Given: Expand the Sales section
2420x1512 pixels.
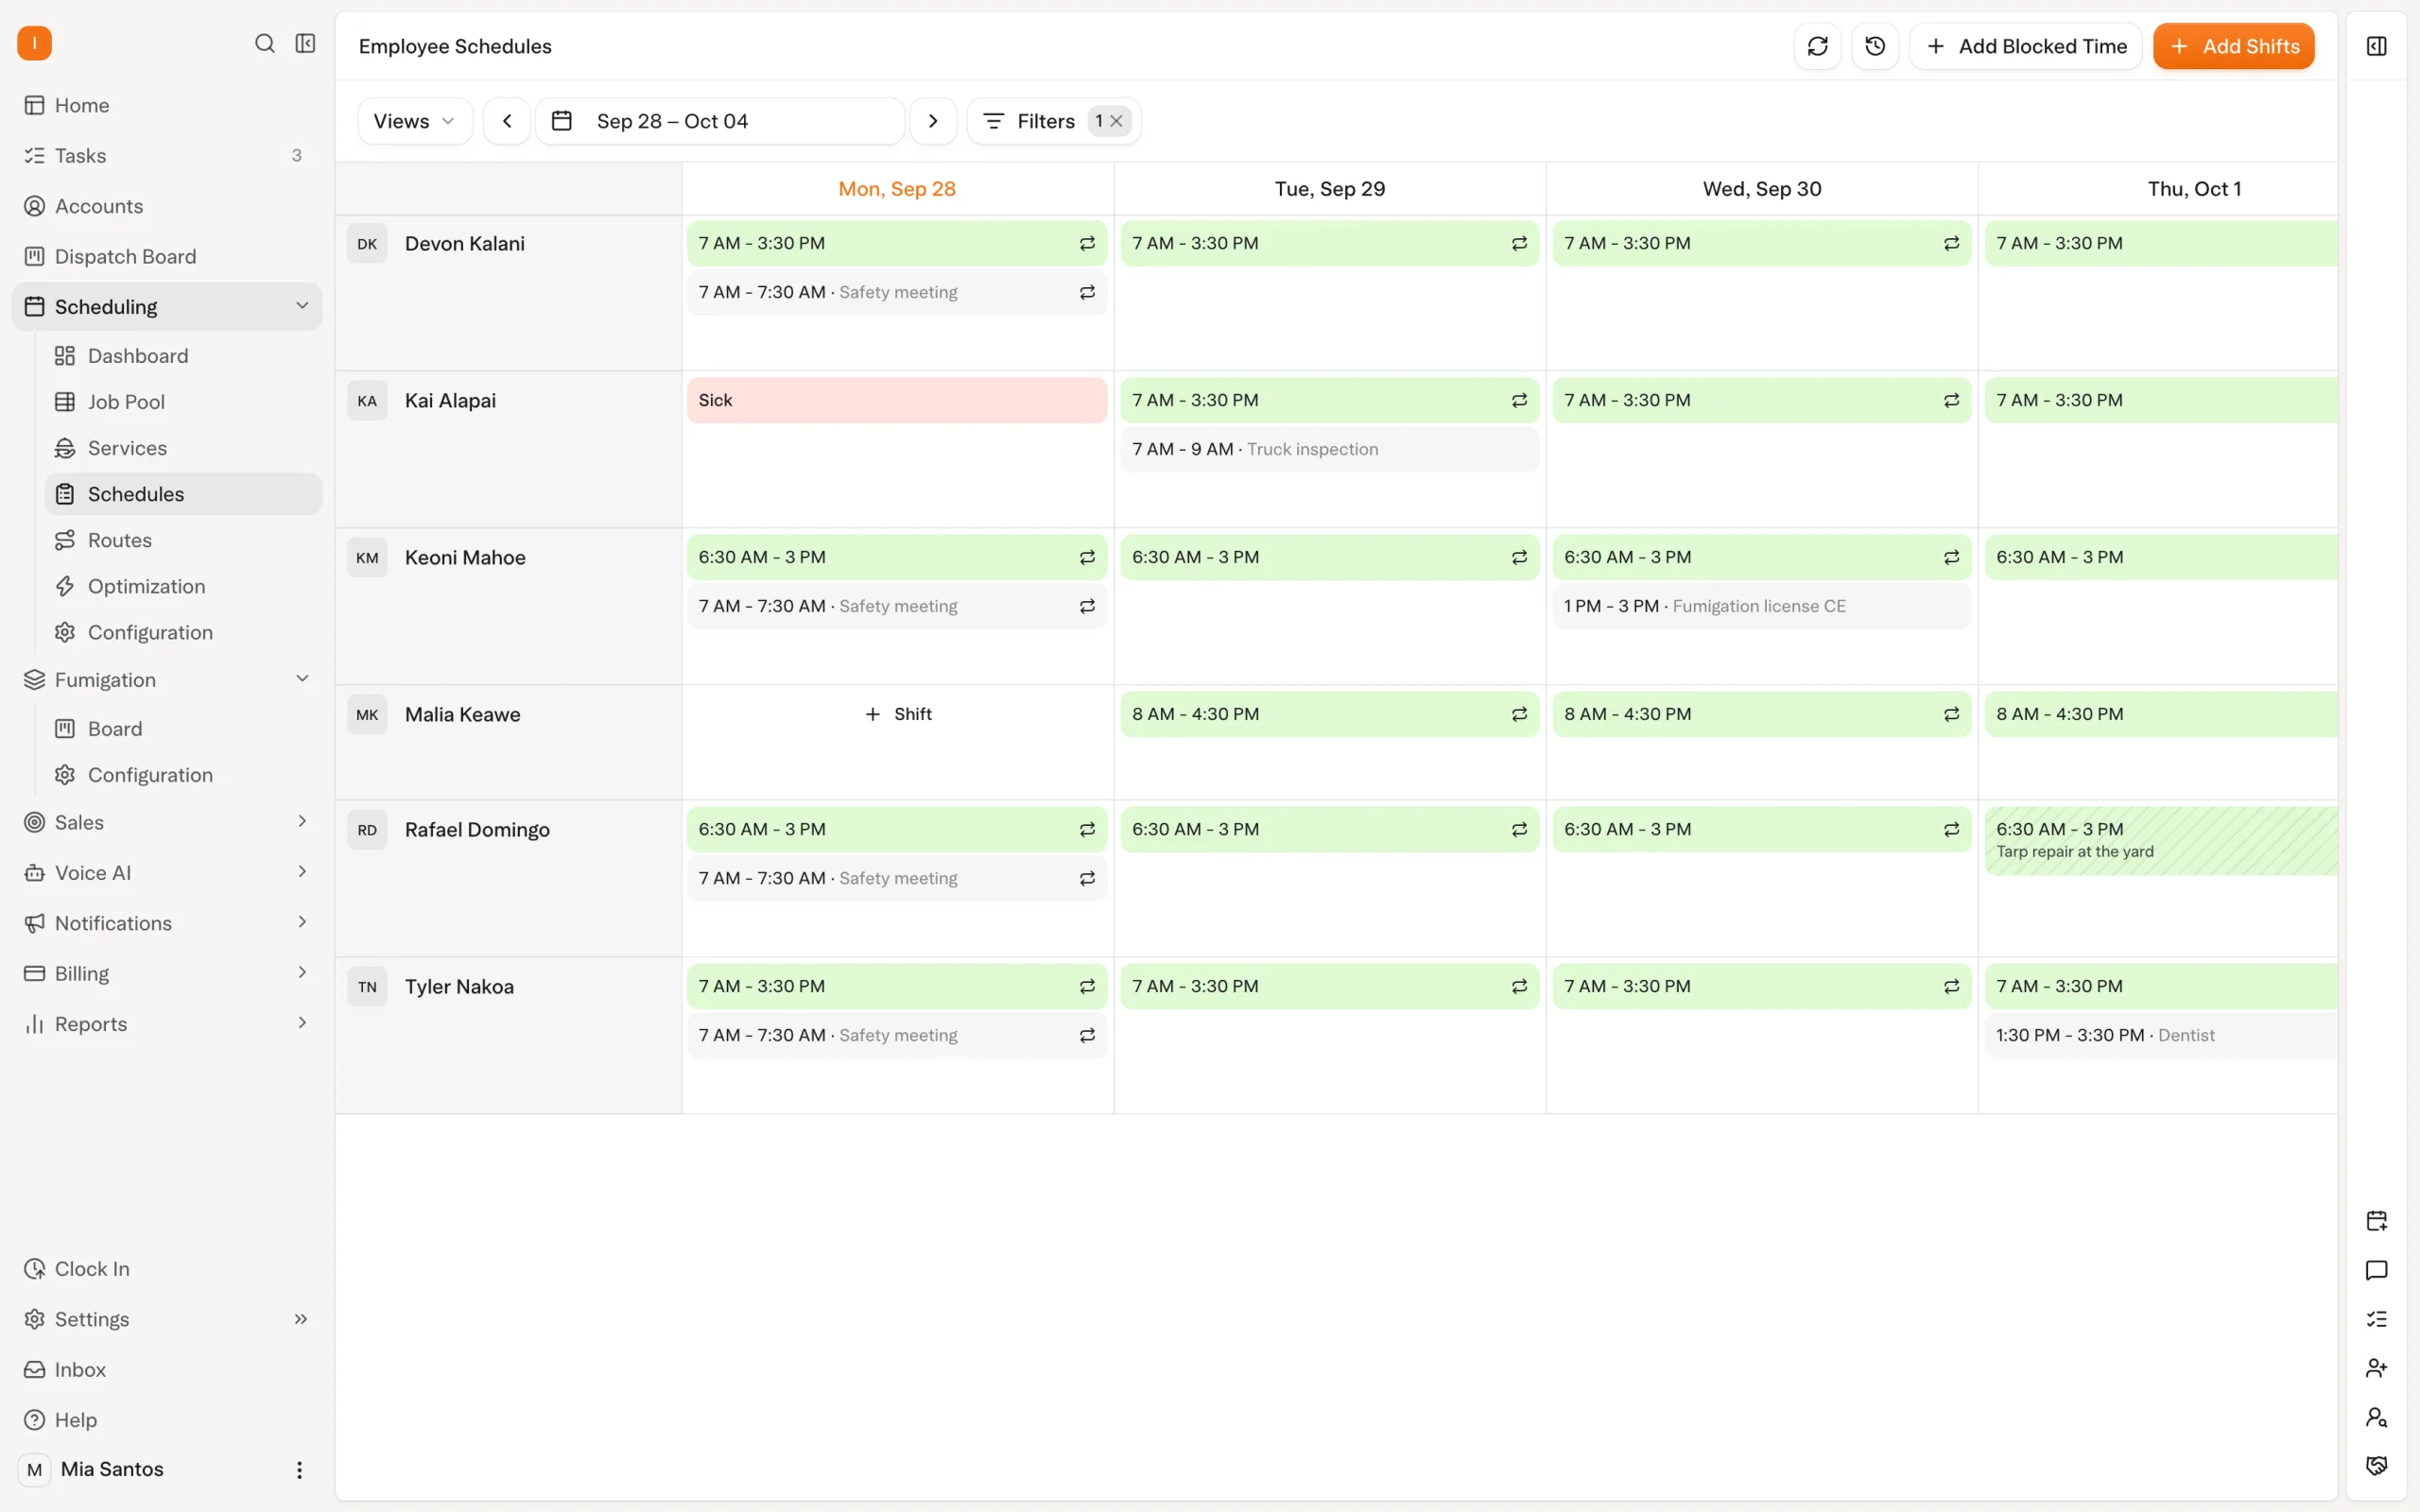Looking at the screenshot, I should 302,822.
